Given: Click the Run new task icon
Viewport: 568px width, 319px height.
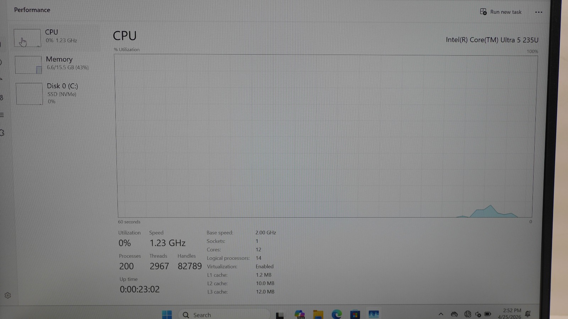Looking at the screenshot, I should tap(483, 12).
